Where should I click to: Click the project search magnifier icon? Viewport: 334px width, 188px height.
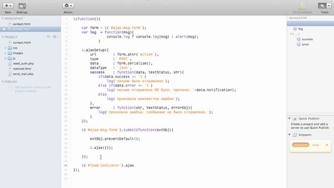(49, 37)
